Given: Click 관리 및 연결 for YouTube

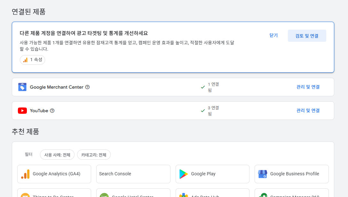Looking at the screenshot, I should (x=308, y=111).
